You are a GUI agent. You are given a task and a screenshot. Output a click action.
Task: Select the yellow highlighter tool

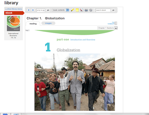(72, 10)
